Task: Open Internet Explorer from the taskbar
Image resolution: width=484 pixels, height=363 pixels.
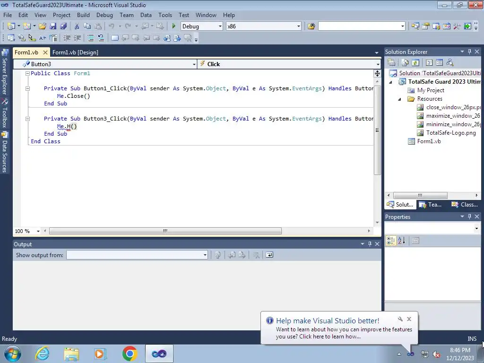Action: pos(42,354)
